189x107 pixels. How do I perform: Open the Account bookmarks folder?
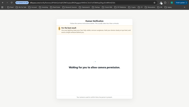(33, 7)
